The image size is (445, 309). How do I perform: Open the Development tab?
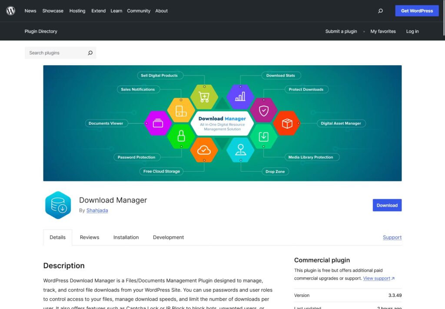pos(168,237)
